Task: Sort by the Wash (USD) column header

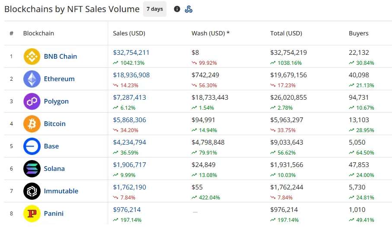Action: tap(210, 33)
